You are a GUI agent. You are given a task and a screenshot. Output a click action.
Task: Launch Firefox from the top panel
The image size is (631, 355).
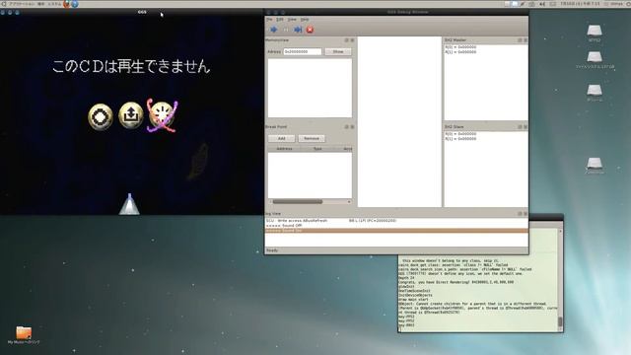point(67,4)
